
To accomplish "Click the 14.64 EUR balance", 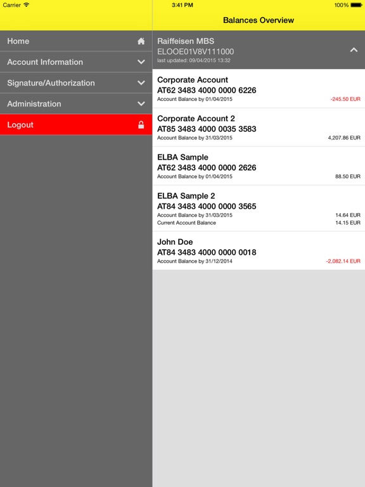I will 348,215.
